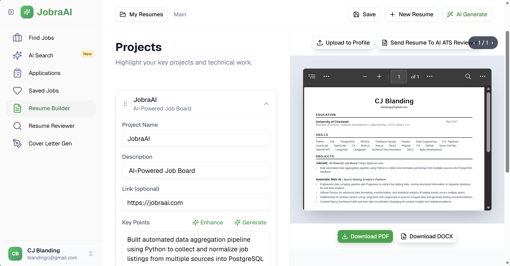The image size is (510, 266).
Task: Select Resume Builder document icon
Action: pos(17,108)
